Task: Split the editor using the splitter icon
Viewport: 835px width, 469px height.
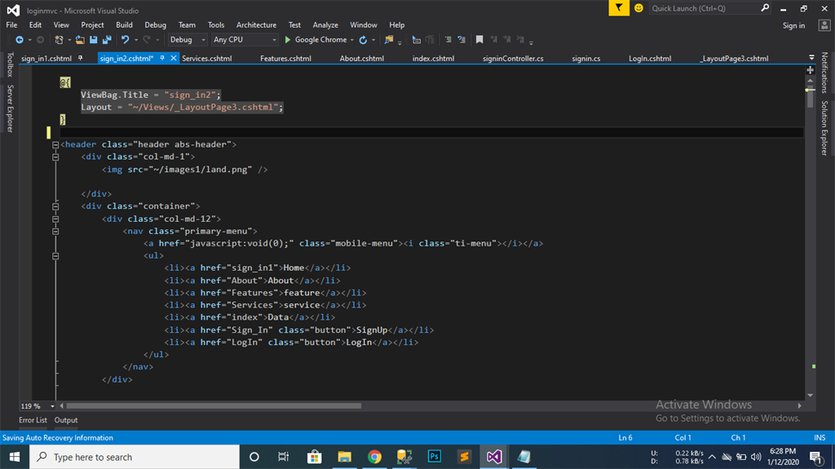Action: tap(810, 70)
